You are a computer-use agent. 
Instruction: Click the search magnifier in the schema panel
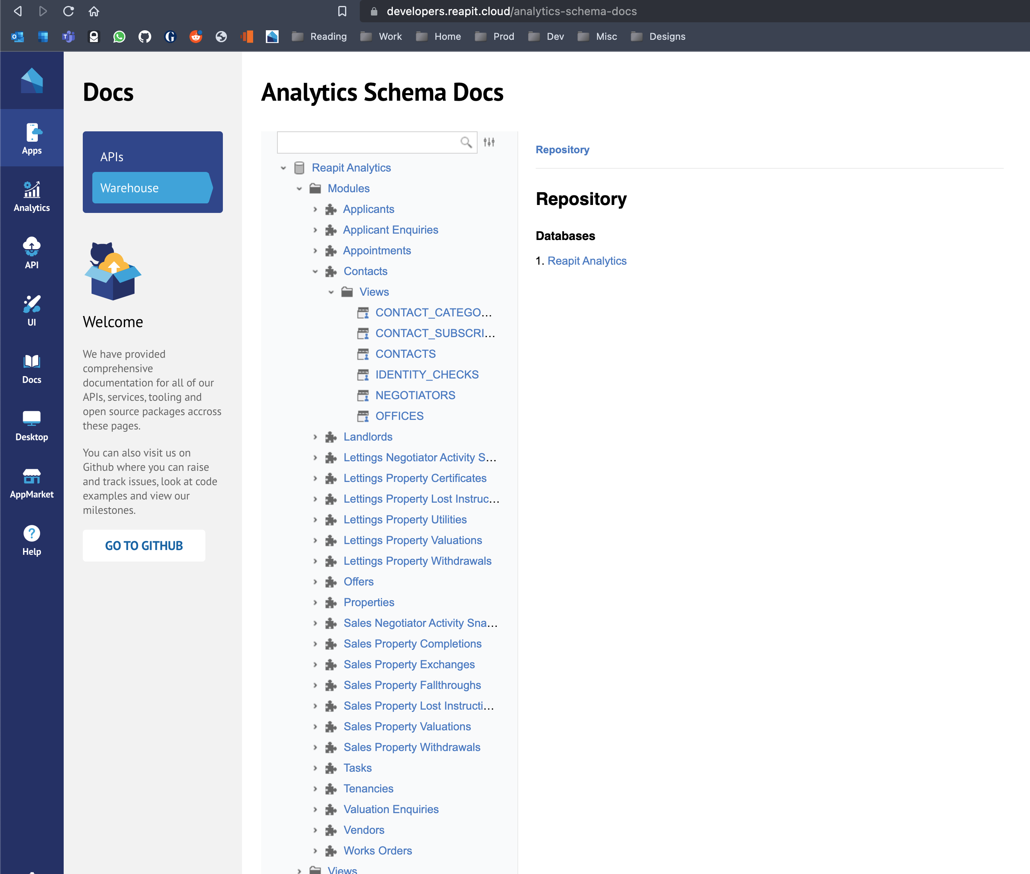(466, 142)
